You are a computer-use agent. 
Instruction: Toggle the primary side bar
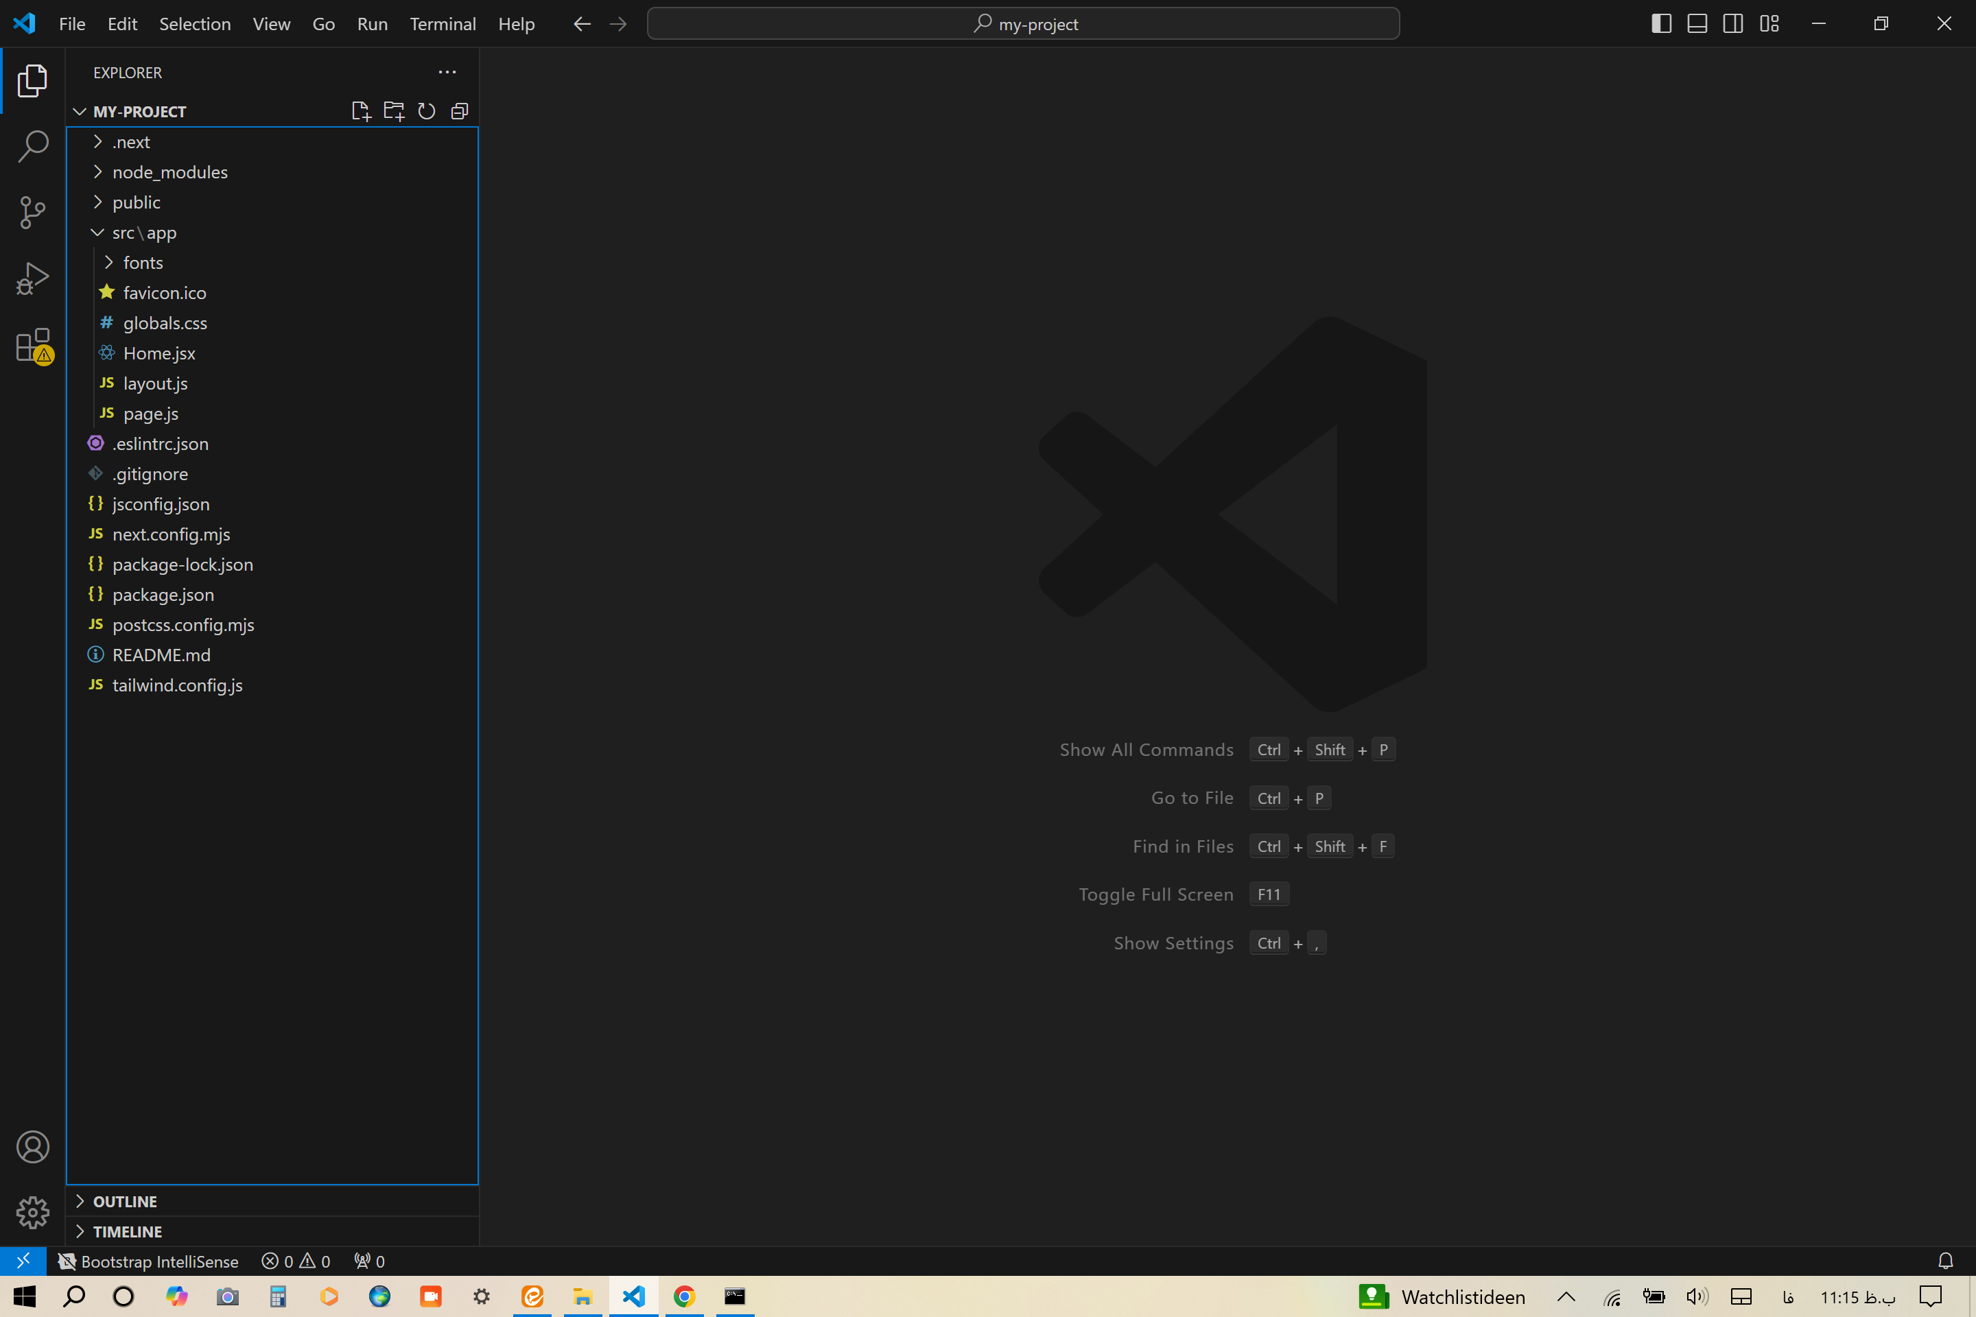click(x=1661, y=23)
